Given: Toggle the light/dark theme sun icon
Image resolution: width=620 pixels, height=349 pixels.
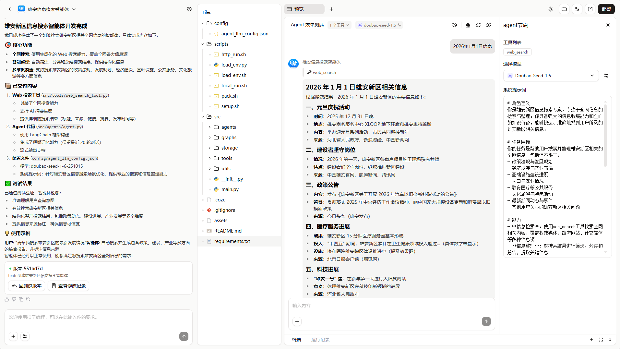Looking at the screenshot, I should [551, 9].
